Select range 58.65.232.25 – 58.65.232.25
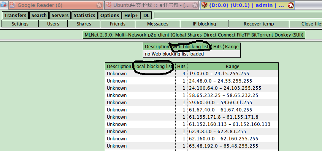This screenshot has width=322, height=151. pos(224,95)
